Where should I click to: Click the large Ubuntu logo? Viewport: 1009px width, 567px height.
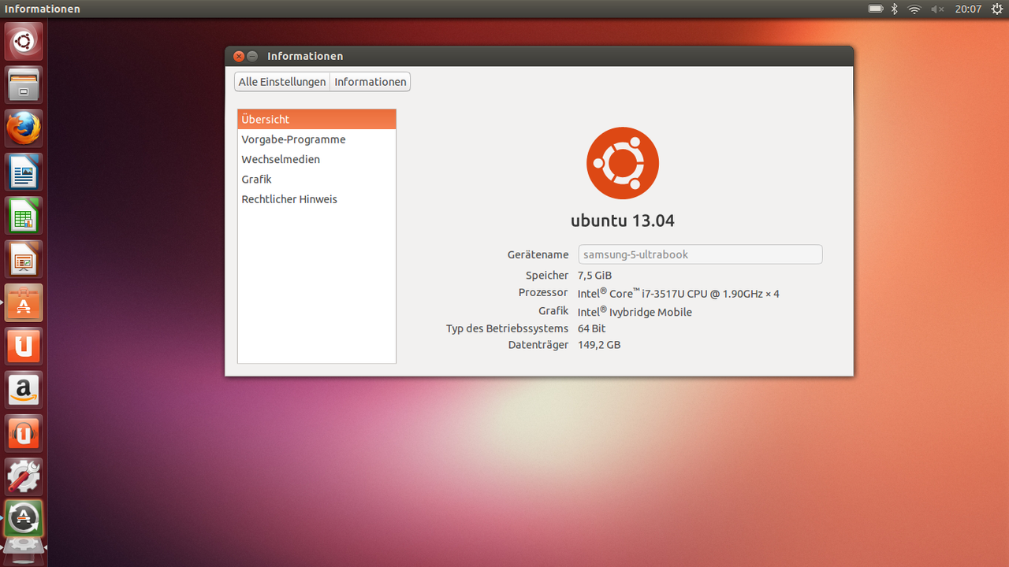[623, 163]
